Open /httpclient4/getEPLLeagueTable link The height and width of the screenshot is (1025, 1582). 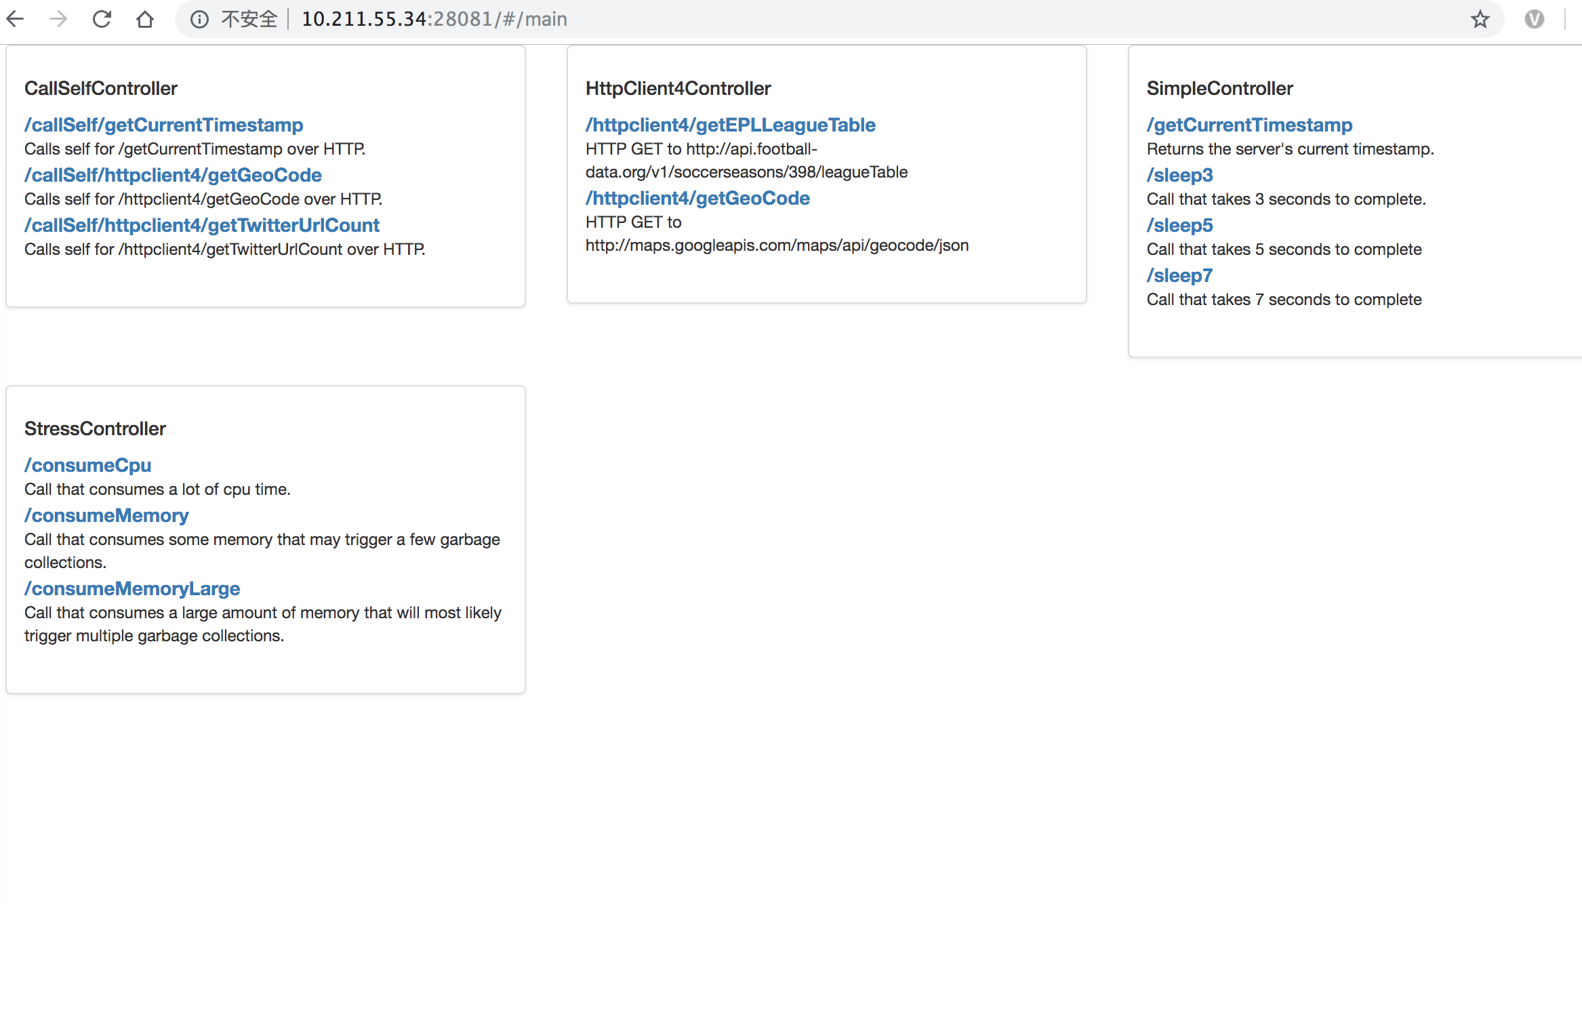pos(730,125)
